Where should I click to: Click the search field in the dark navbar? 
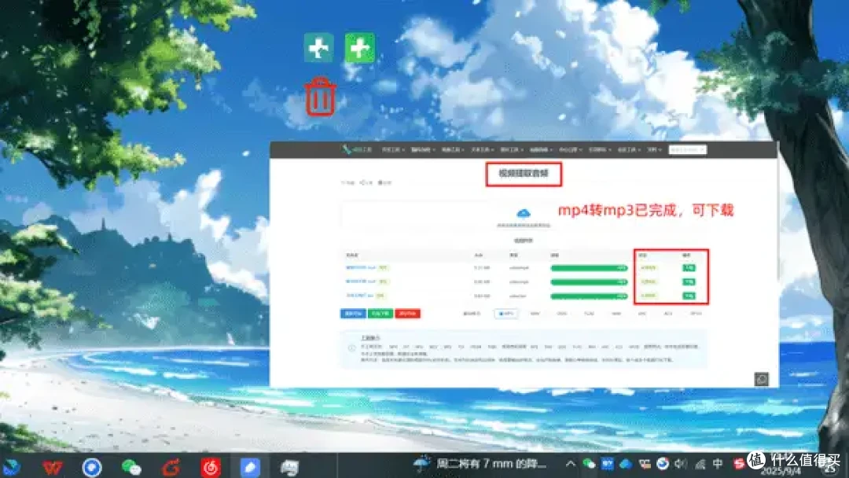(x=688, y=149)
